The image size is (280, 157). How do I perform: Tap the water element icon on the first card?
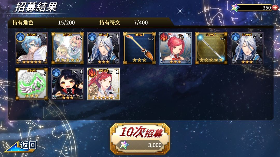20,37
